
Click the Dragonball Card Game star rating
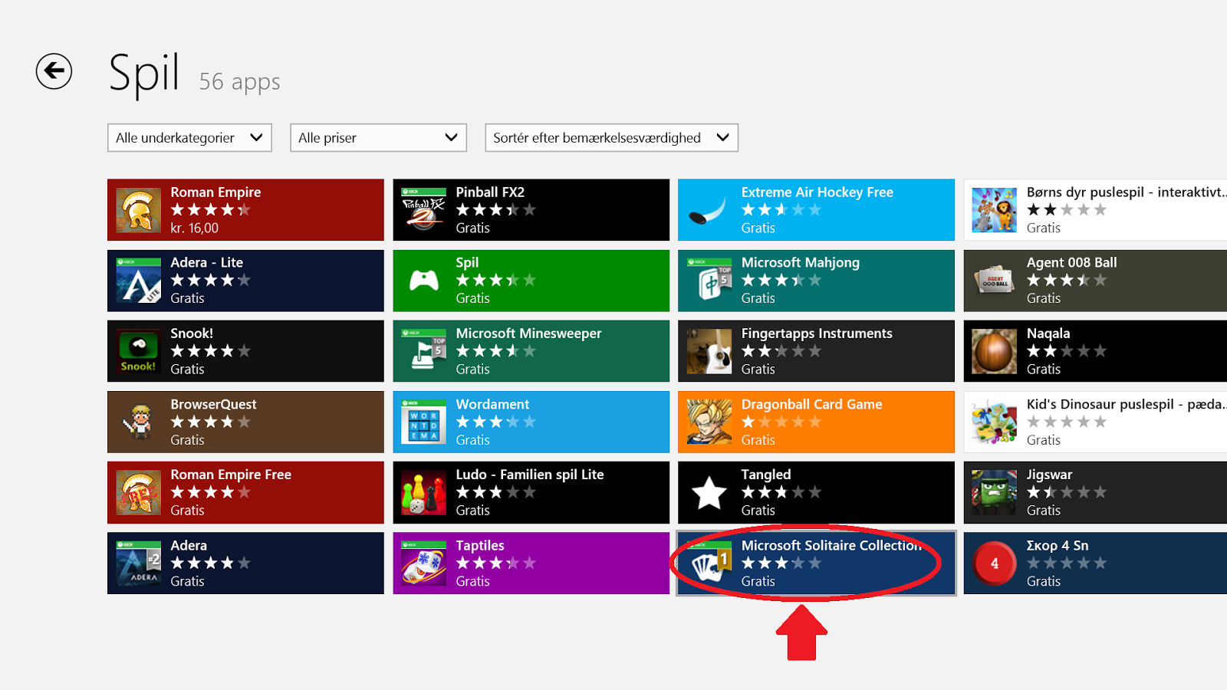(781, 422)
